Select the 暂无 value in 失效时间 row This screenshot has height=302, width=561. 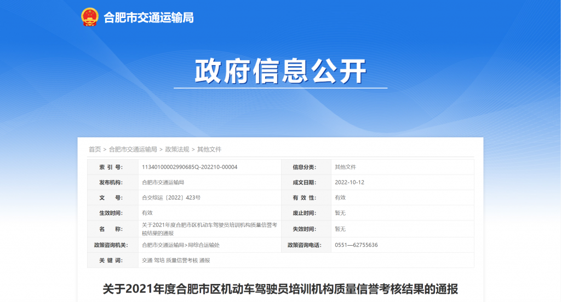tap(340, 229)
